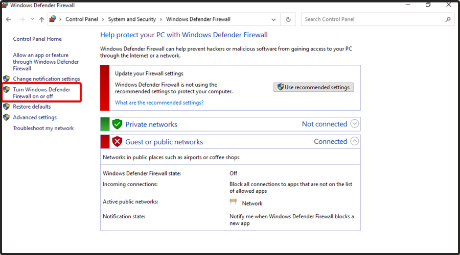The height and width of the screenshot is (255, 460).
Task: Open Restore defaults
Action: tap(32, 107)
